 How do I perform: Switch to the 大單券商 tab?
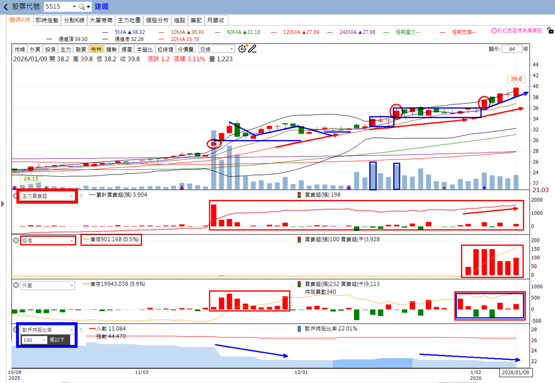point(101,20)
